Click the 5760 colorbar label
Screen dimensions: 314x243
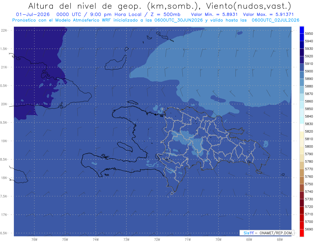click(x=309, y=177)
